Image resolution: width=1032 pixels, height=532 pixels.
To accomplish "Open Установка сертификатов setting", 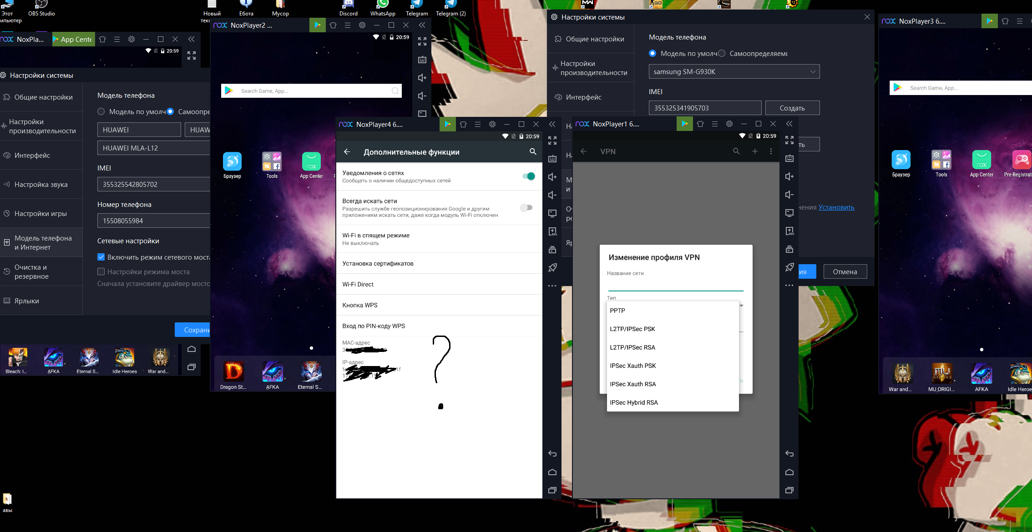I will tap(439, 263).
